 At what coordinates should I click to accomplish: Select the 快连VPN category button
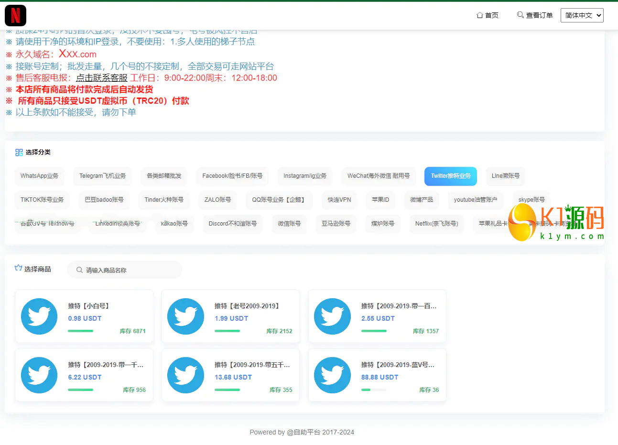[339, 200]
